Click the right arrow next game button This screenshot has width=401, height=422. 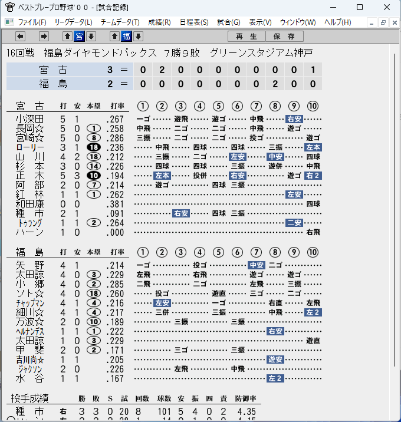point(44,37)
